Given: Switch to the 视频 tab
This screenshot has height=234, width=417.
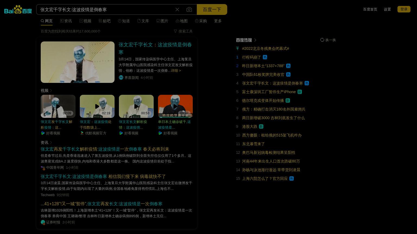Looking at the screenshot, I should tap(85, 21).
